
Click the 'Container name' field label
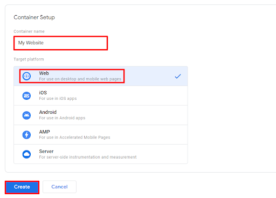tap(29, 31)
